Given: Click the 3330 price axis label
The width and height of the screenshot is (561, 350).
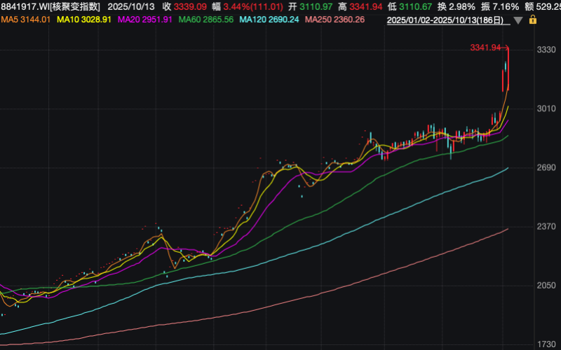Looking at the screenshot, I should [x=546, y=50].
